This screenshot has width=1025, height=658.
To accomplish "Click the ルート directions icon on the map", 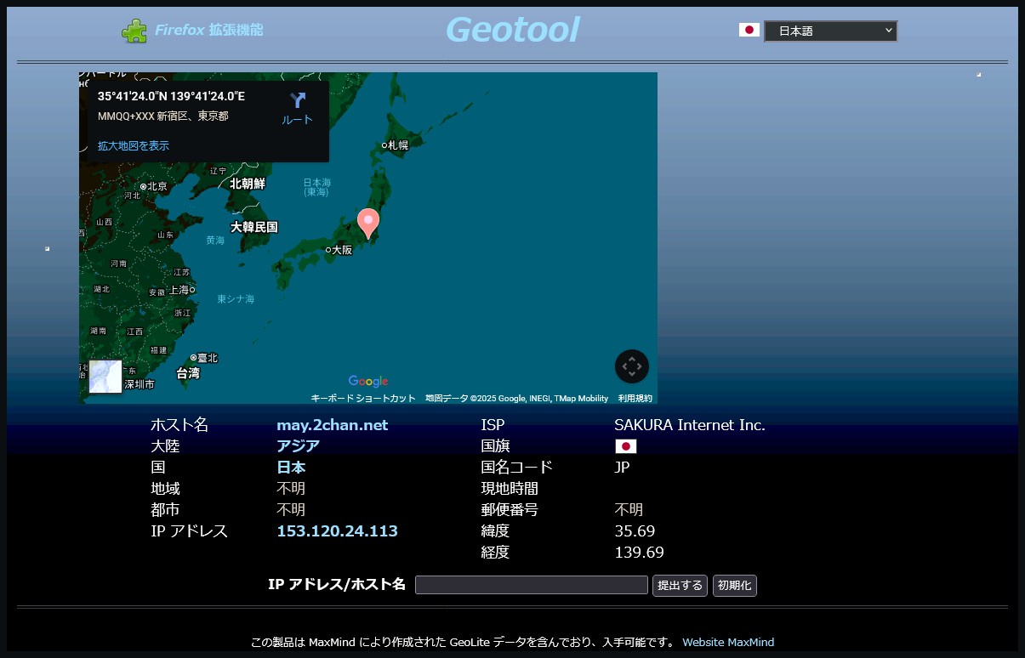I will [x=297, y=108].
